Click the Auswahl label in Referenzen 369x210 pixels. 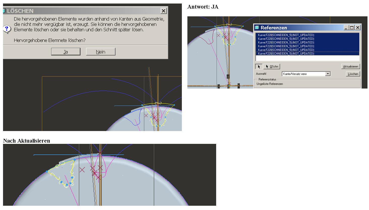tap(261, 74)
